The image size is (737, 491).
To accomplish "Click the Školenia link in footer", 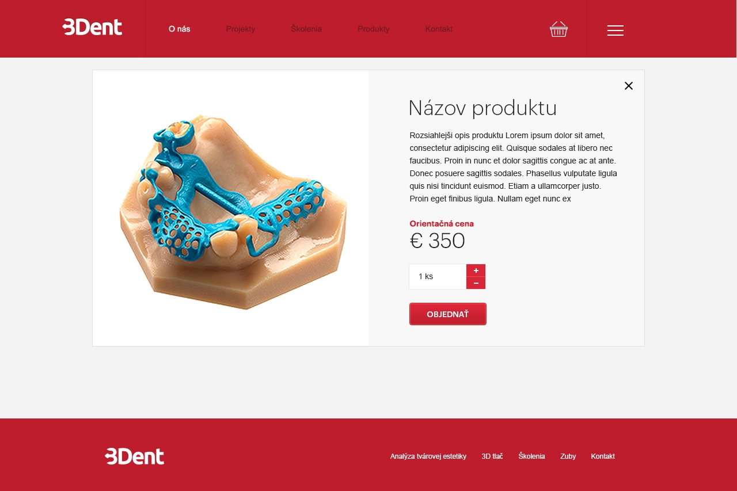I will point(532,456).
